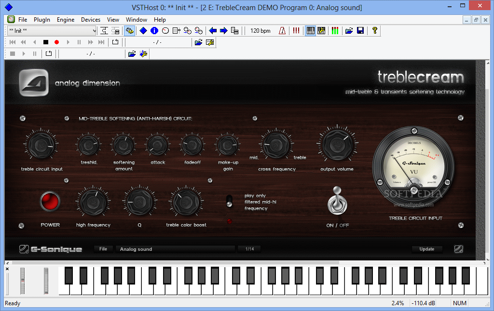Flip the ON / OFF toggle switch

(337, 201)
